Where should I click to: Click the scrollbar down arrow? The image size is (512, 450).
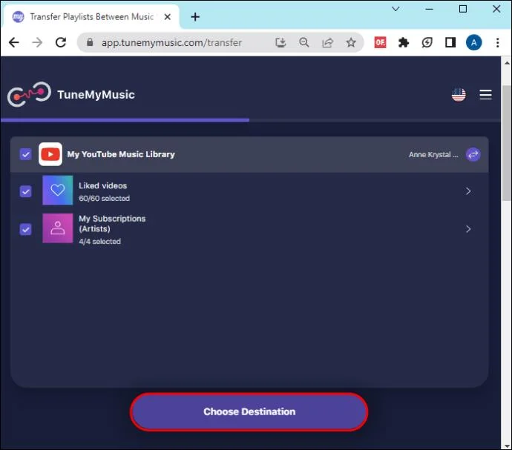click(x=507, y=446)
